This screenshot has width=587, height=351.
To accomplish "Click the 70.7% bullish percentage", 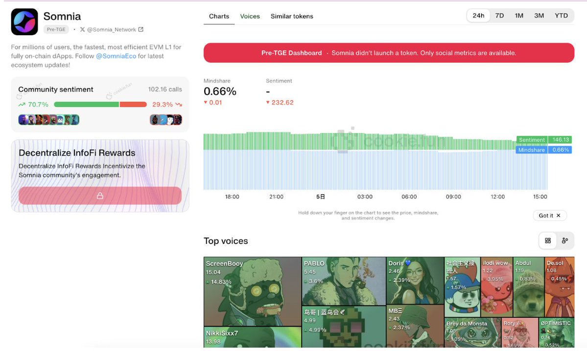I will [38, 105].
